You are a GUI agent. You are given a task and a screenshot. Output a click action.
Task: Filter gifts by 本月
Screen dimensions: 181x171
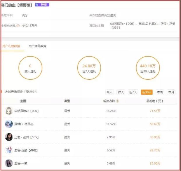pyautogui.click(x=171, y=92)
